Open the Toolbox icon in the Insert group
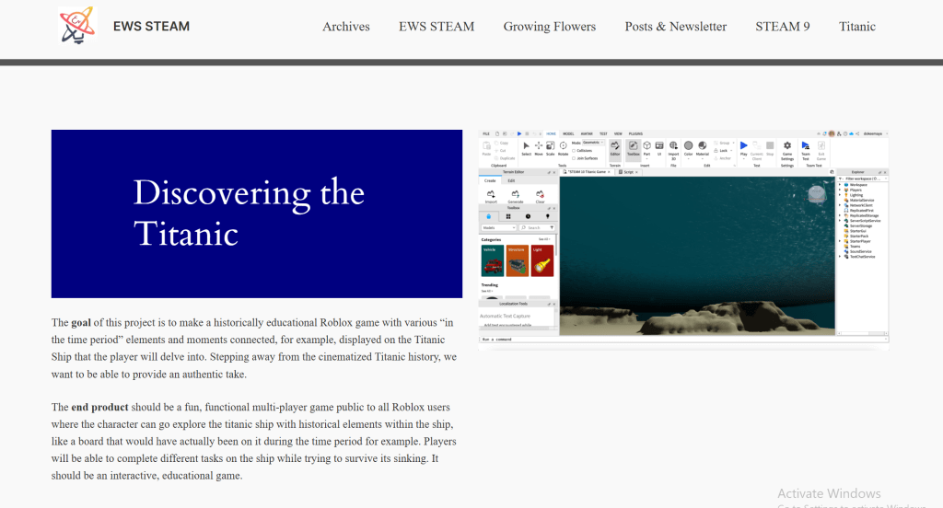Screen dimensions: 943x508 [634, 146]
